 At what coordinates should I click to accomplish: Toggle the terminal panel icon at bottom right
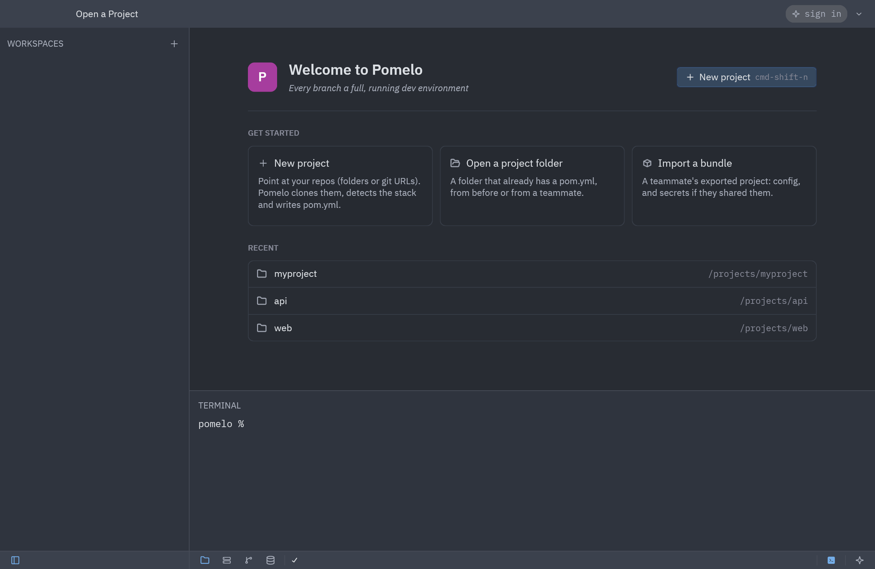(831, 560)
